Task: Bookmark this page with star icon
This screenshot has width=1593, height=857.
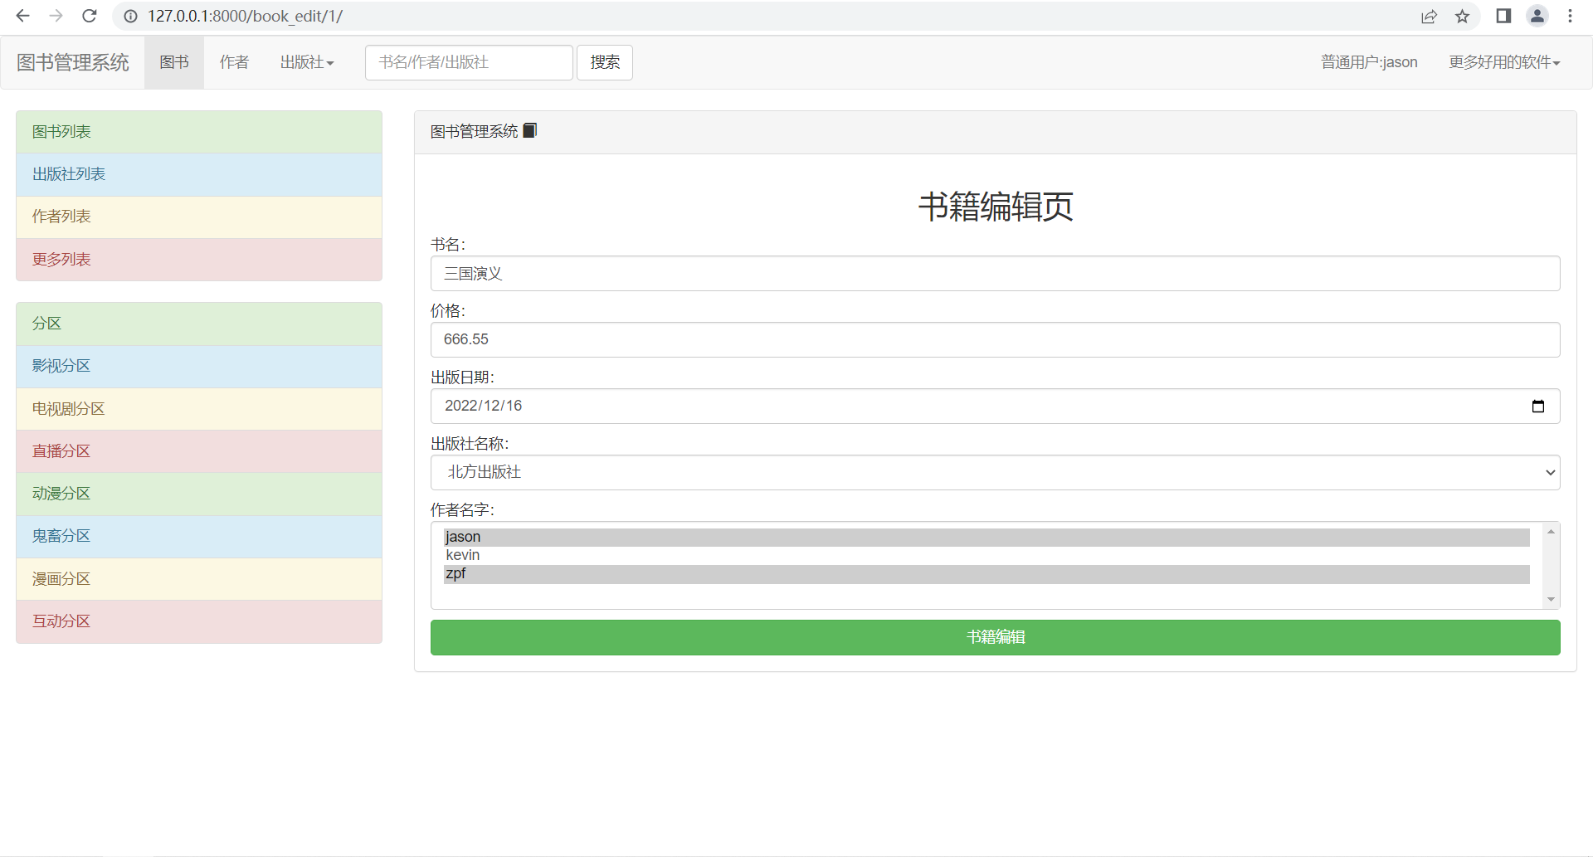Action: 1462,16
